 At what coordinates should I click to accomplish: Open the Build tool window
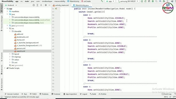[93, 94]
